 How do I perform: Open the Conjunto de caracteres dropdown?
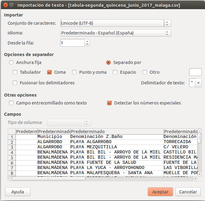[x=115, y=23]
